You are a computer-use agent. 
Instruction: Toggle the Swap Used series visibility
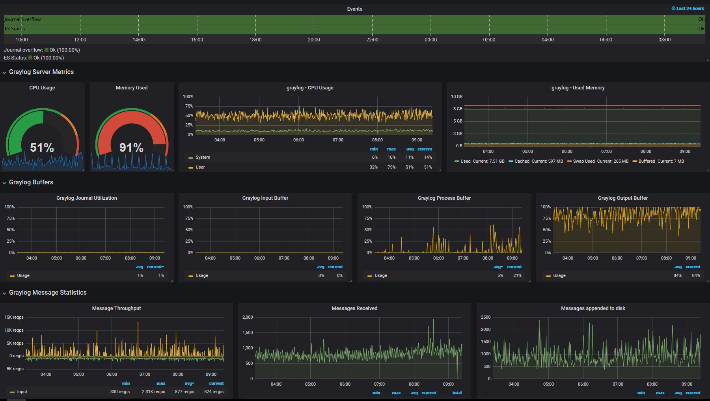click(x=584, y=161)
